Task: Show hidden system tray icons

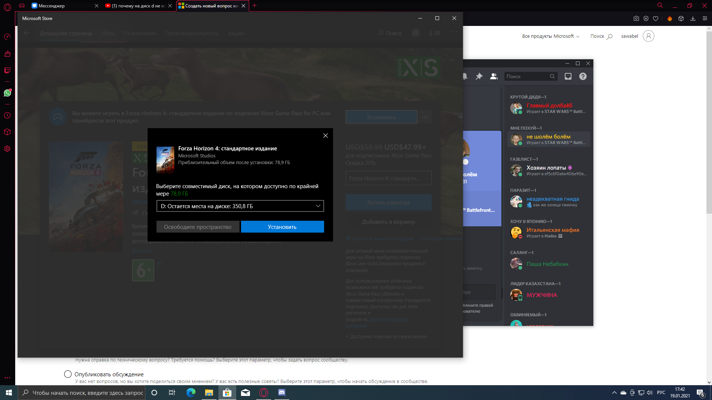Action: point(614,393)
